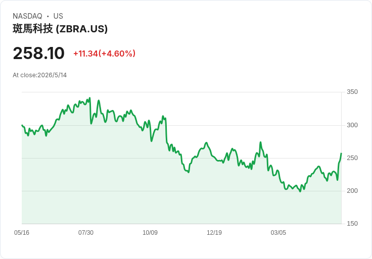Click the stock title 斑馬科技 (ZBRA.US)
This screenshot has width=372, height=259.
(x=60, y=29)
